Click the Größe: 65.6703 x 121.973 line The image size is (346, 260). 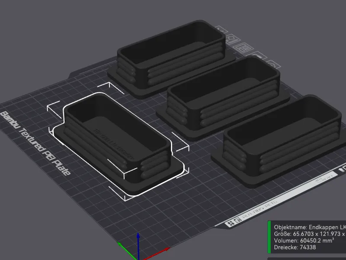pos(310,234)
